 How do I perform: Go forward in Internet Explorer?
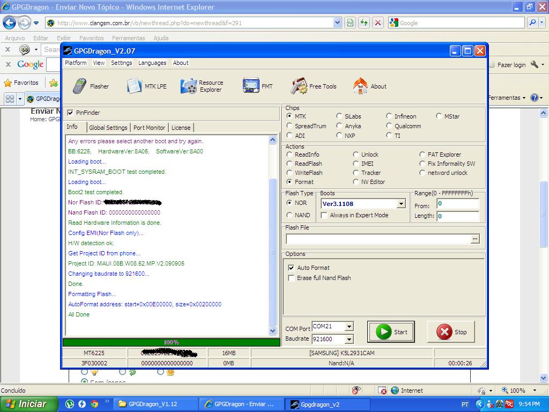(x=24, y=23)
